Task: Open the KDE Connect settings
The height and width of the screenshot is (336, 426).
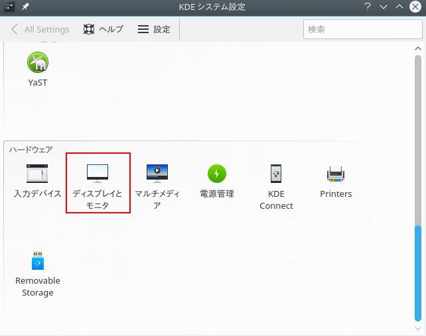Action: [276, 187]
